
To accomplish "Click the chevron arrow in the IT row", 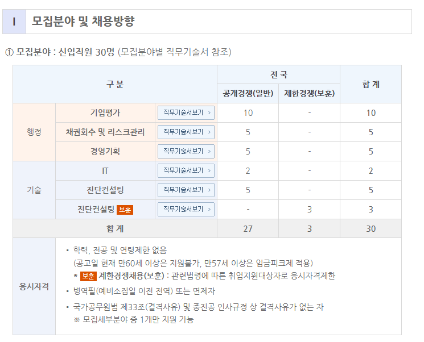I will click(x=209, y=170).
